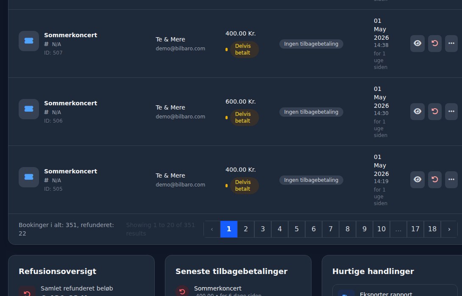Click the 14:38 booking time
The width and height of the screenshot is (462, 296).
click(381, 45)
